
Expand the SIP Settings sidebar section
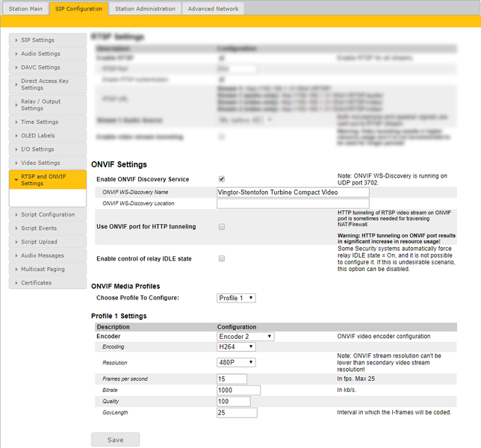pos(48,40)
